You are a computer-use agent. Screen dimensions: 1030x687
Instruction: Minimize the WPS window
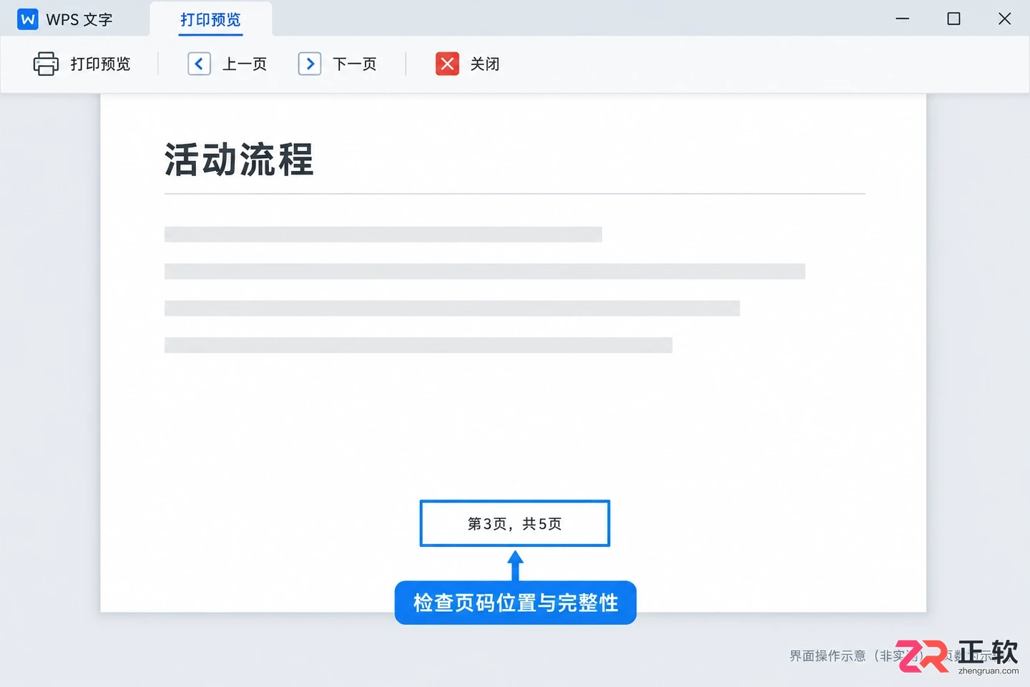[903, 19]
